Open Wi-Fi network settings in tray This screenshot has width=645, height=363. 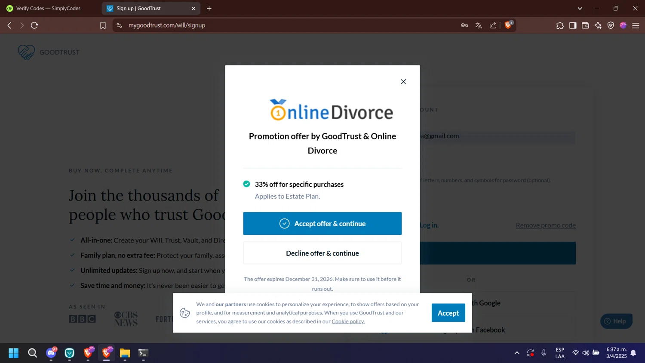(x=575, y=353)
